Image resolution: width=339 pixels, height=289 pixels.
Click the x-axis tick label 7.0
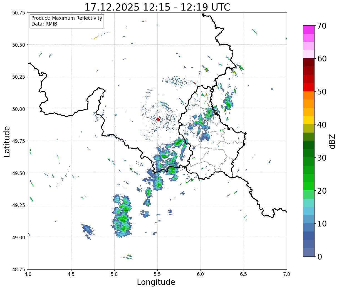pyautogui.click(x=287, y=274)
